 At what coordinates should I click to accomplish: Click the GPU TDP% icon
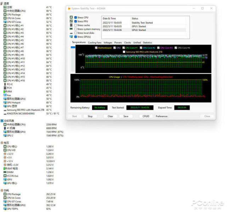[5, 209]
